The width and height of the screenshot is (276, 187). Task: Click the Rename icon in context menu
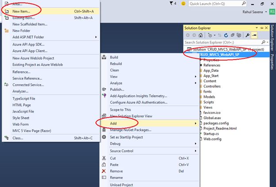[104, 178]
